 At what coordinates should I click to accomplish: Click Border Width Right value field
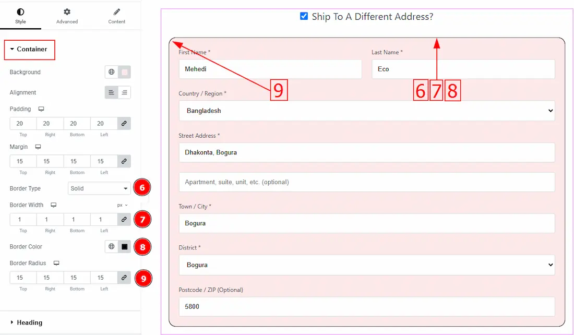coord(50,220)
